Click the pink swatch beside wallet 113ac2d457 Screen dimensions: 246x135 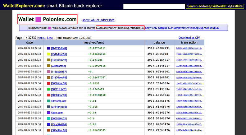(49, 72)
